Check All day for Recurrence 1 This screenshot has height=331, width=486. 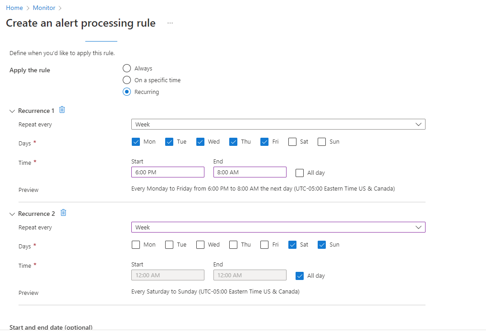pyautogui.click(x=299, y=172)
